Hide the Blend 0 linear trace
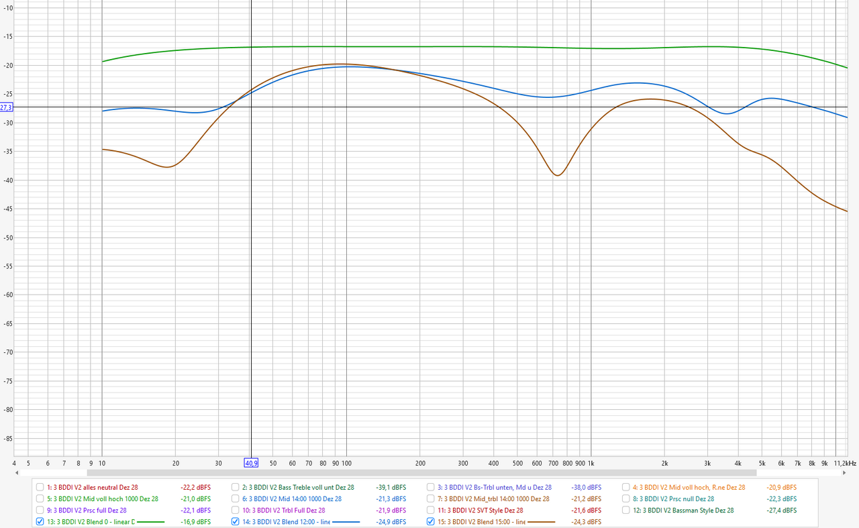This screenshot has height=528, width=859. click(40, 522)
